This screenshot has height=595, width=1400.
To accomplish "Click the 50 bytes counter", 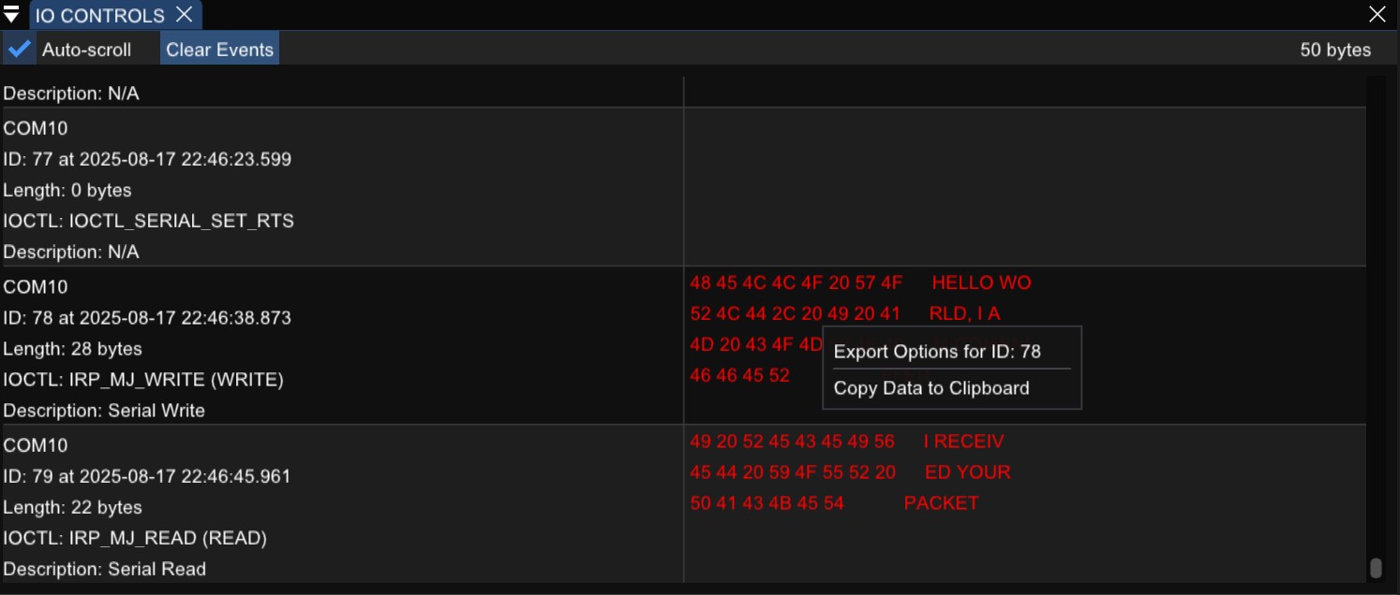I will click(x=1335, y=51).
